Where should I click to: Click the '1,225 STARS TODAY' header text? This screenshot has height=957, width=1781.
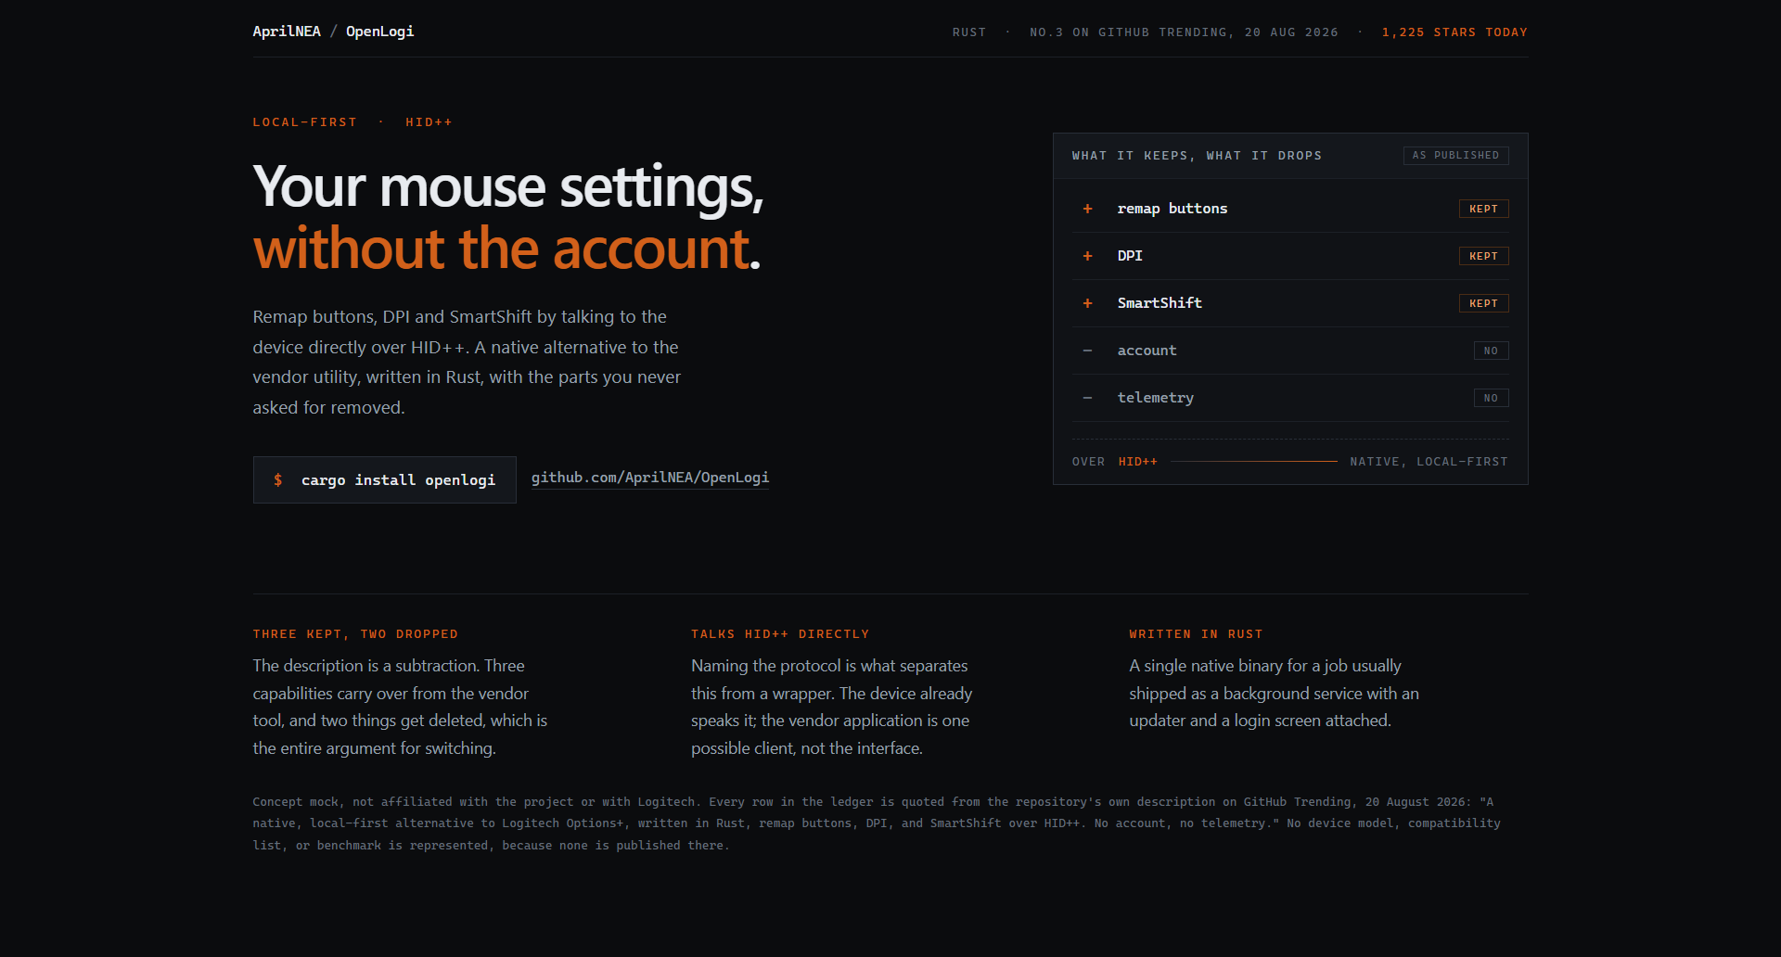tap(1454, 32)
